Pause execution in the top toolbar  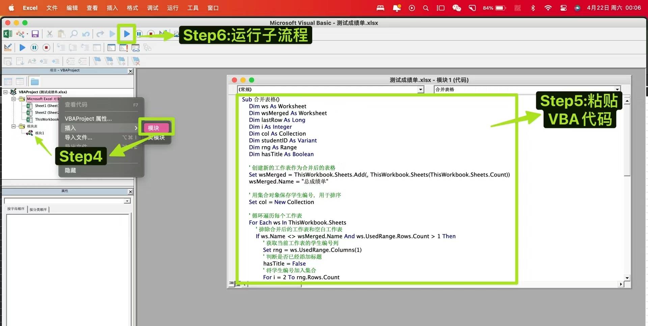click(x=139, y=34)
